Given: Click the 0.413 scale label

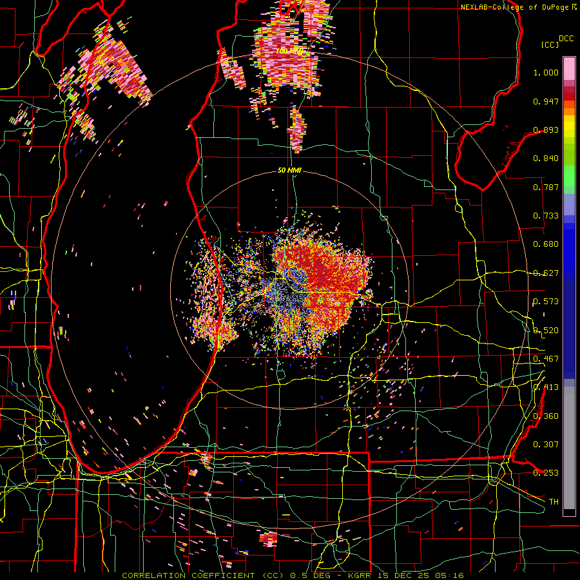Looking at the screenshot, I should pyautogui.click(x=546, y=387).
